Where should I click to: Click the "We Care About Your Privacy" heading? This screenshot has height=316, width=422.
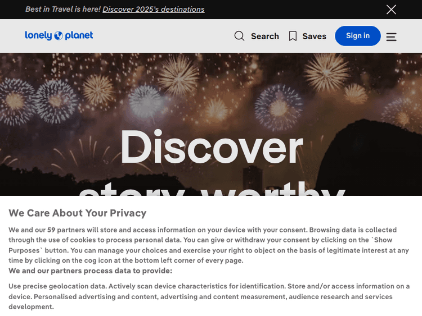point(78,213)
